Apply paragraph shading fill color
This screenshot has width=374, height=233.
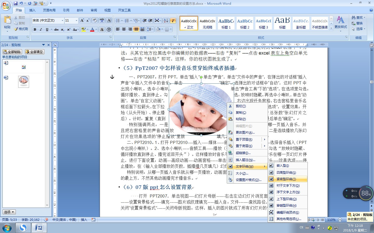tap(158, 29)
